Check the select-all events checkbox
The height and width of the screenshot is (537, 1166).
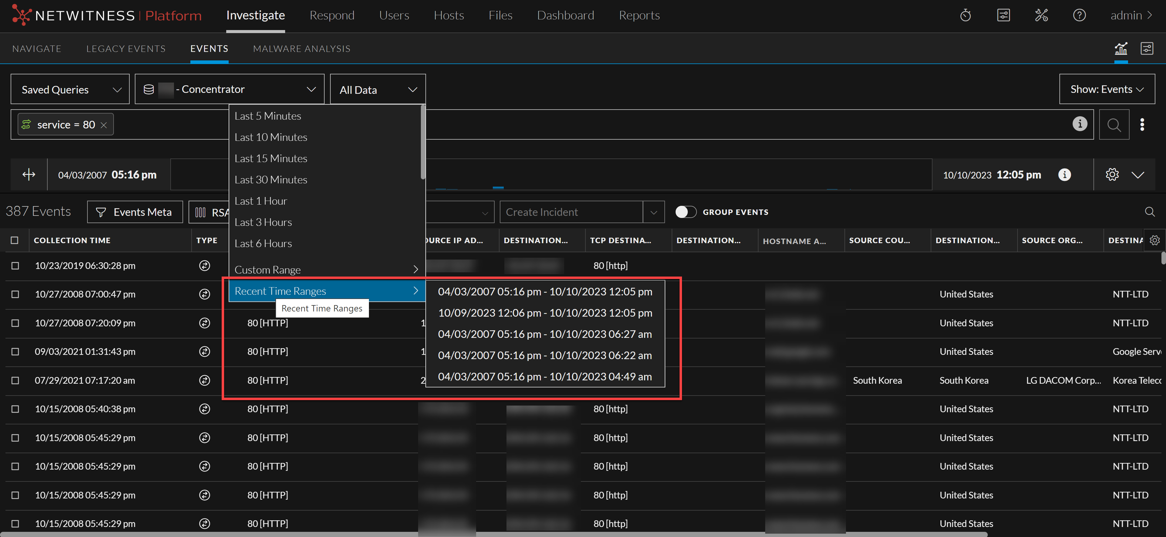[x=15, y=240]
